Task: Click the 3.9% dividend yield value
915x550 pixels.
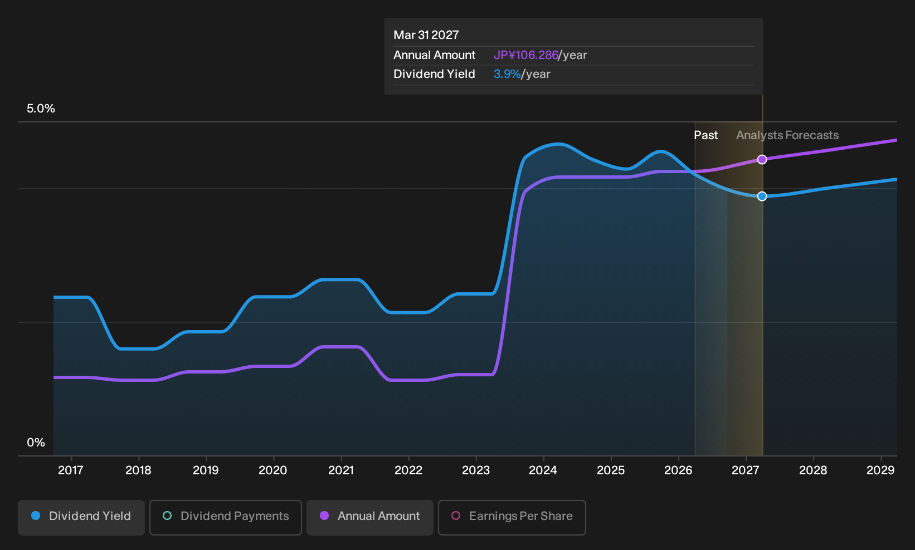Action: 507,74
